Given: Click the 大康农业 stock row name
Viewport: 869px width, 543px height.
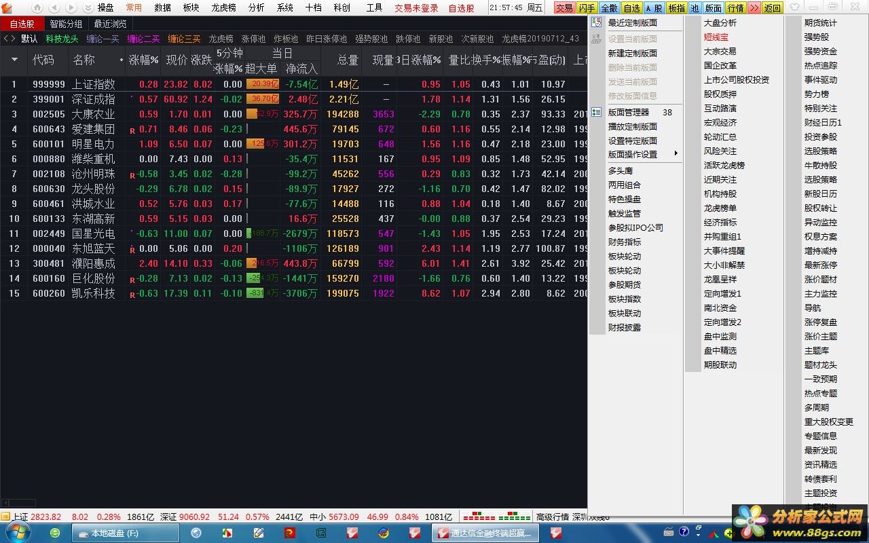Looking at the screenshot, I should coord(94,114).
